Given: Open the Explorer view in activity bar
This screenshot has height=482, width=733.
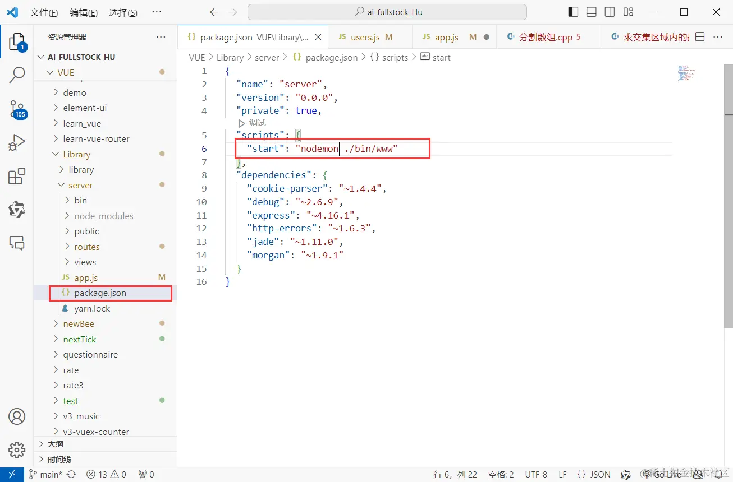Looking at the screenshot, I should [17, 43].
